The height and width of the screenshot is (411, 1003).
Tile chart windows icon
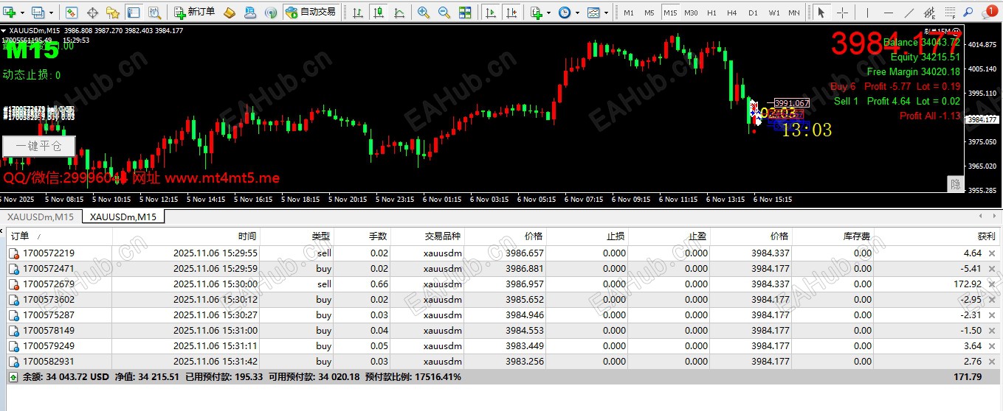465,13
